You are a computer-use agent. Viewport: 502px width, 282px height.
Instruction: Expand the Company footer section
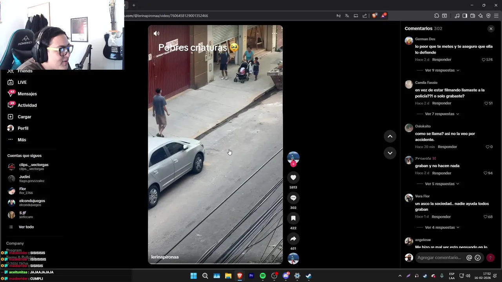tap(15, 243)
